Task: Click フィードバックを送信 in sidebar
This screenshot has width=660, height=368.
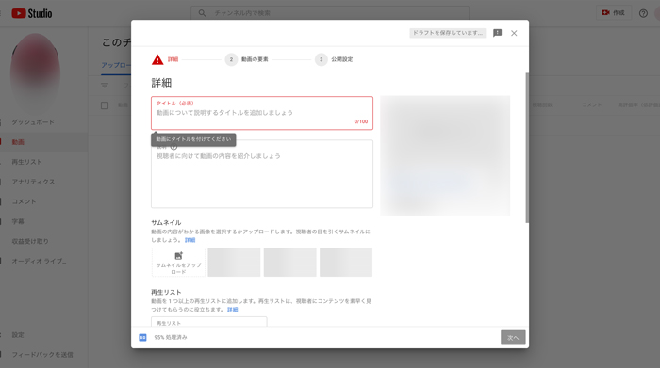Action: tap(42, 355)
